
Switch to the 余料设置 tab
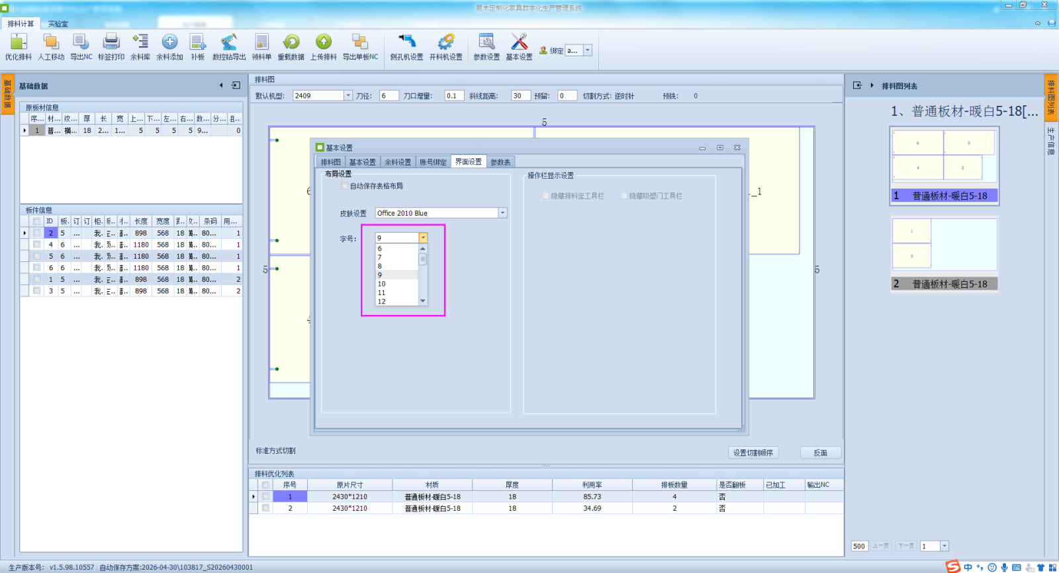pos(398,162)
